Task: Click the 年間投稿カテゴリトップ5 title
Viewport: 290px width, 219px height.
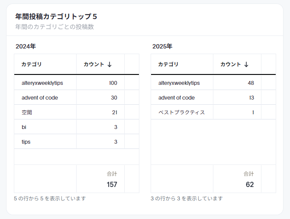Action: click(x=56, y=16)
